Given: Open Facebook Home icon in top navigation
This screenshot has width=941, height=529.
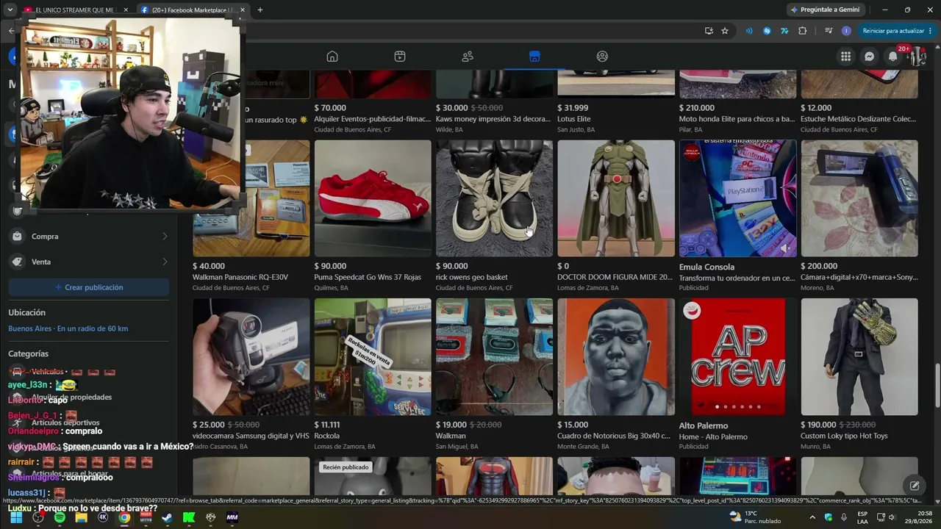Looking at the screenshot, I should [332, 57].
